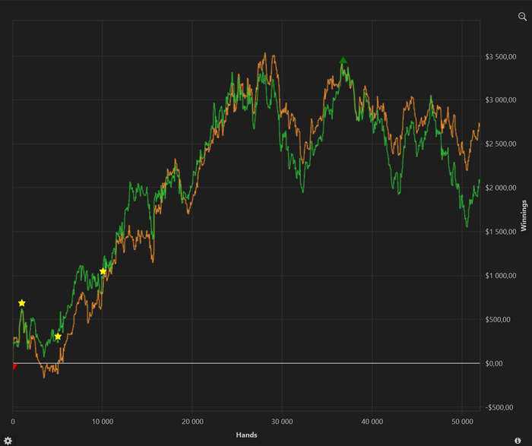Click the $1 500,00 axis label
Screen dimensions: 532x446
point(500,232)
